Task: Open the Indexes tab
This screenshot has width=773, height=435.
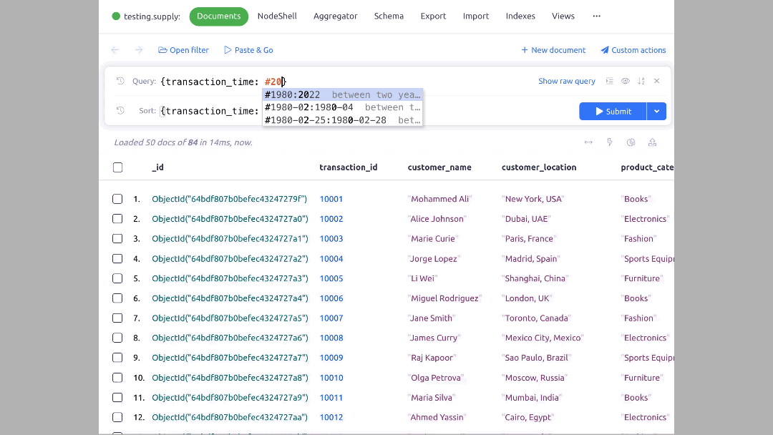Action: coord(520,16)
